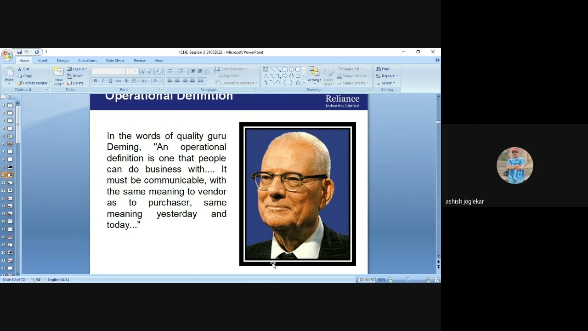Image resolution: width=588 pixels, height=331 pixels.
Task: Expand the font size combo box
Action: (x=136, y=71)
